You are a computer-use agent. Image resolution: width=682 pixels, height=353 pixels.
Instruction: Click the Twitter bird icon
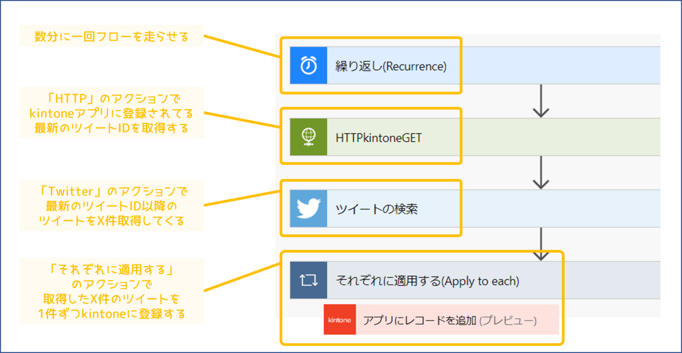pos(309,209)
